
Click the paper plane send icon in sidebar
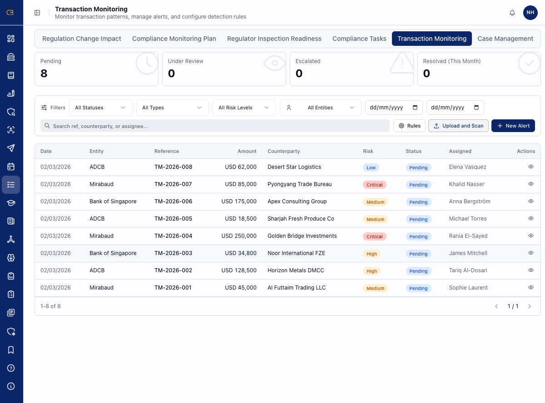11,148
